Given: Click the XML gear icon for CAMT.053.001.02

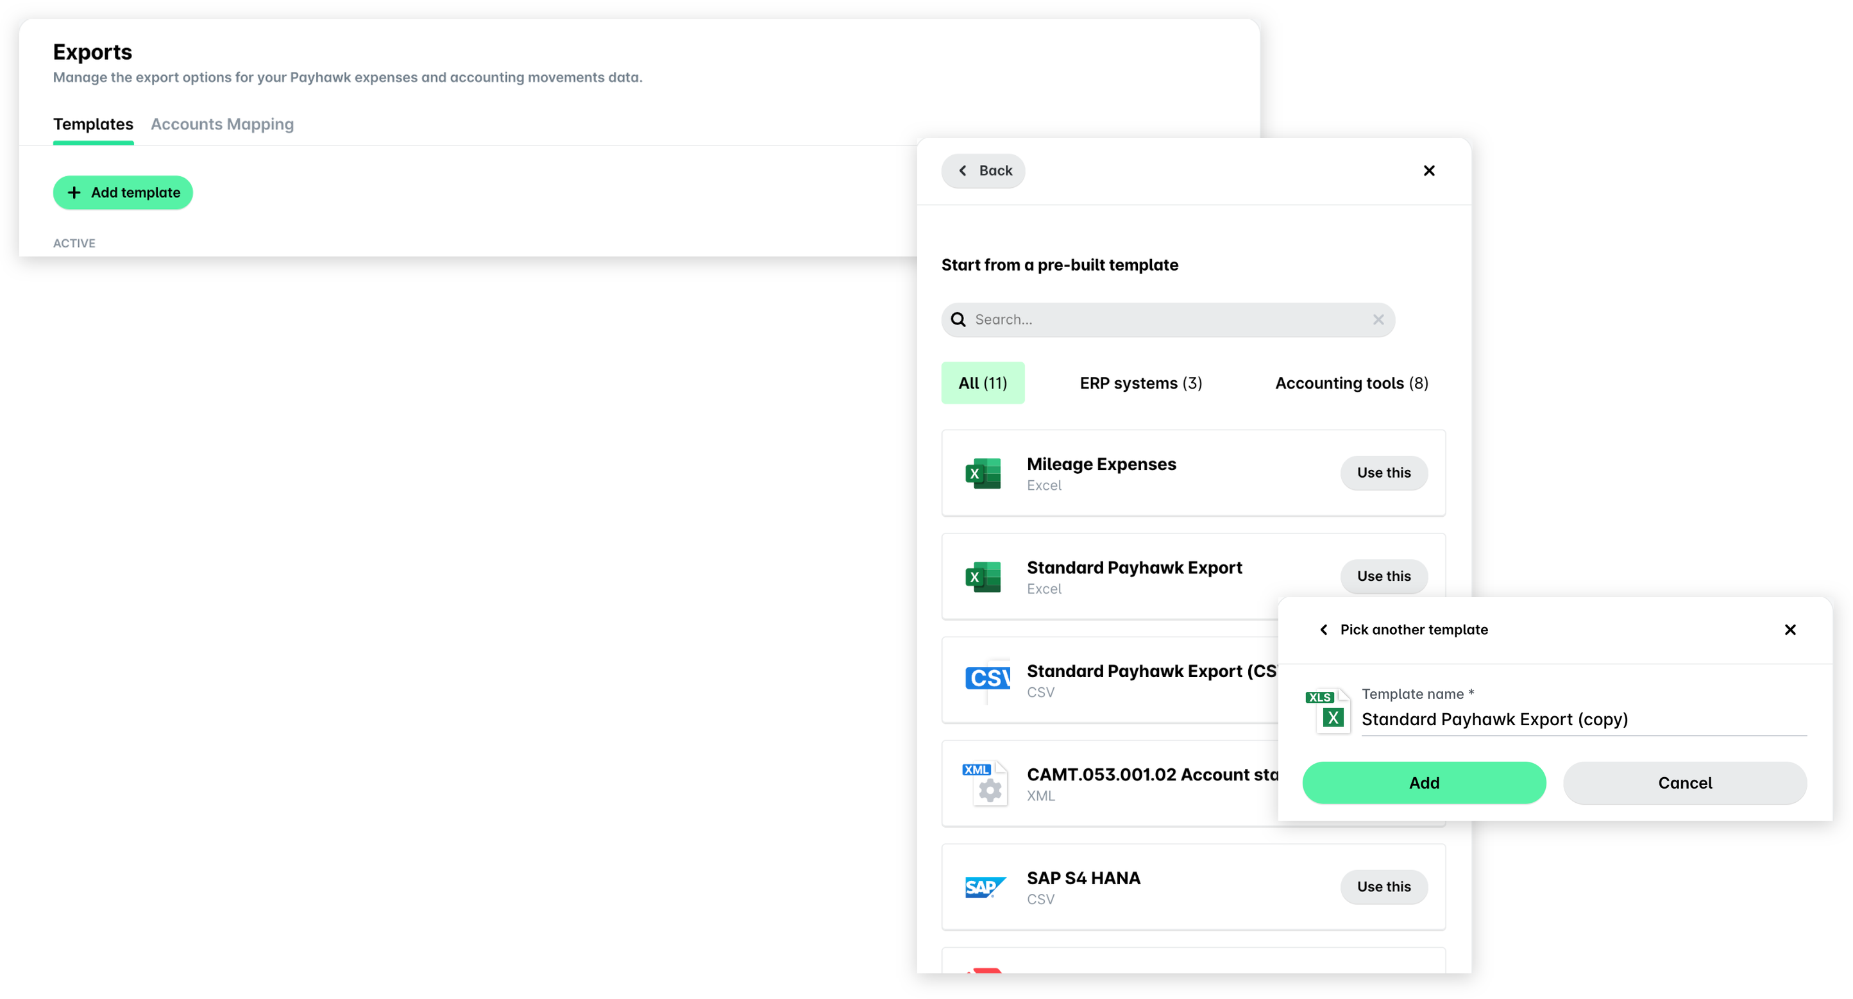Looking at the screenshot, I should (985, 783).
